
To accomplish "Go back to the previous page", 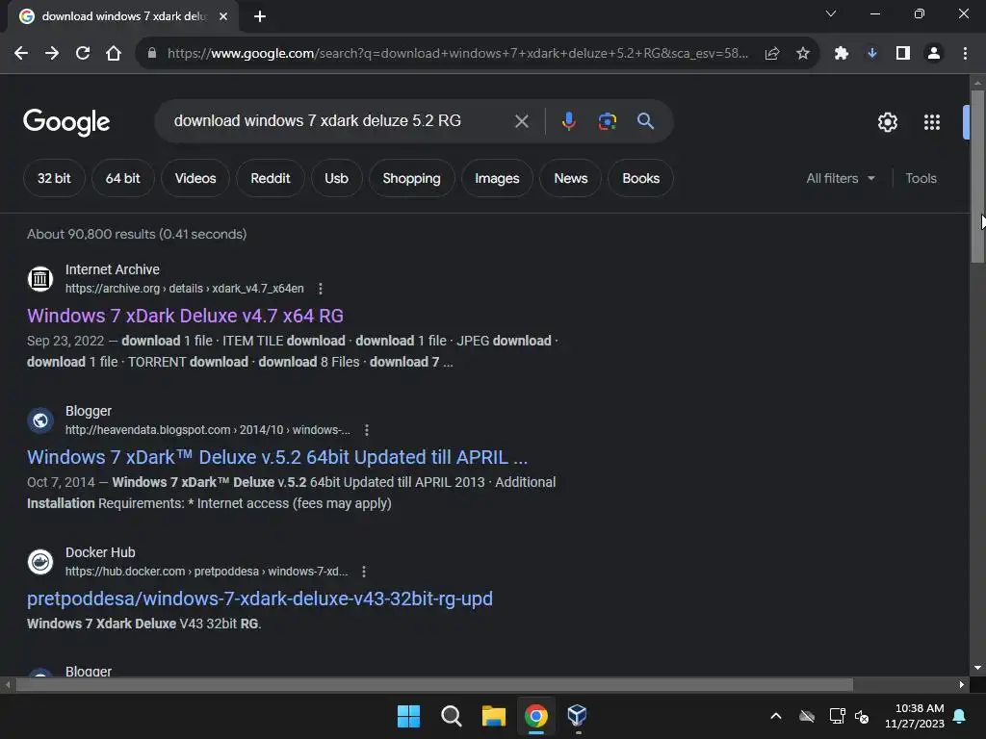I will coord(21,54).
